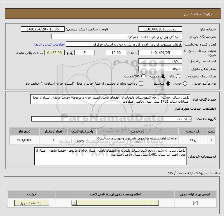
Task: Click the service group field ساختمان
Action: [x=111, y=119]
